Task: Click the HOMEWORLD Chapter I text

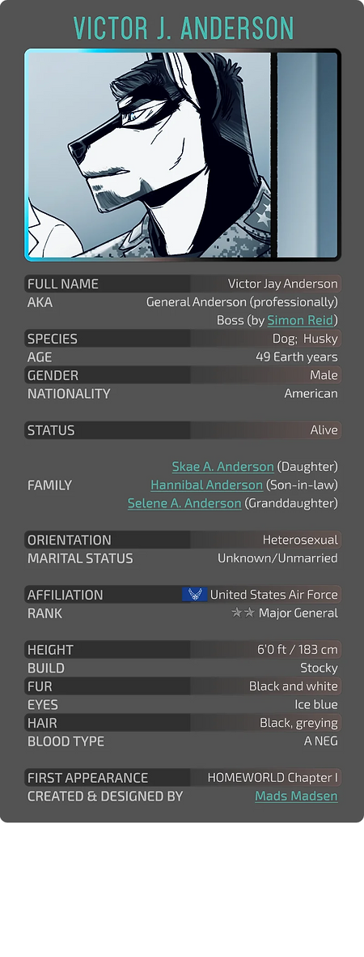Action: click(x=273, y=778)
